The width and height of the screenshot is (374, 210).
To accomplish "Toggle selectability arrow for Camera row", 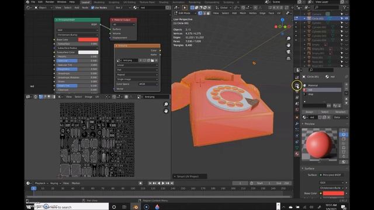I will 342,14.
